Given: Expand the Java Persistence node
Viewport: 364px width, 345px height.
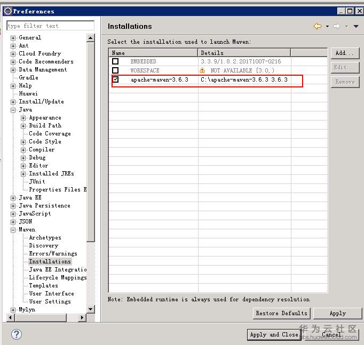Looking at the screenshot, I should coord(13,206).
